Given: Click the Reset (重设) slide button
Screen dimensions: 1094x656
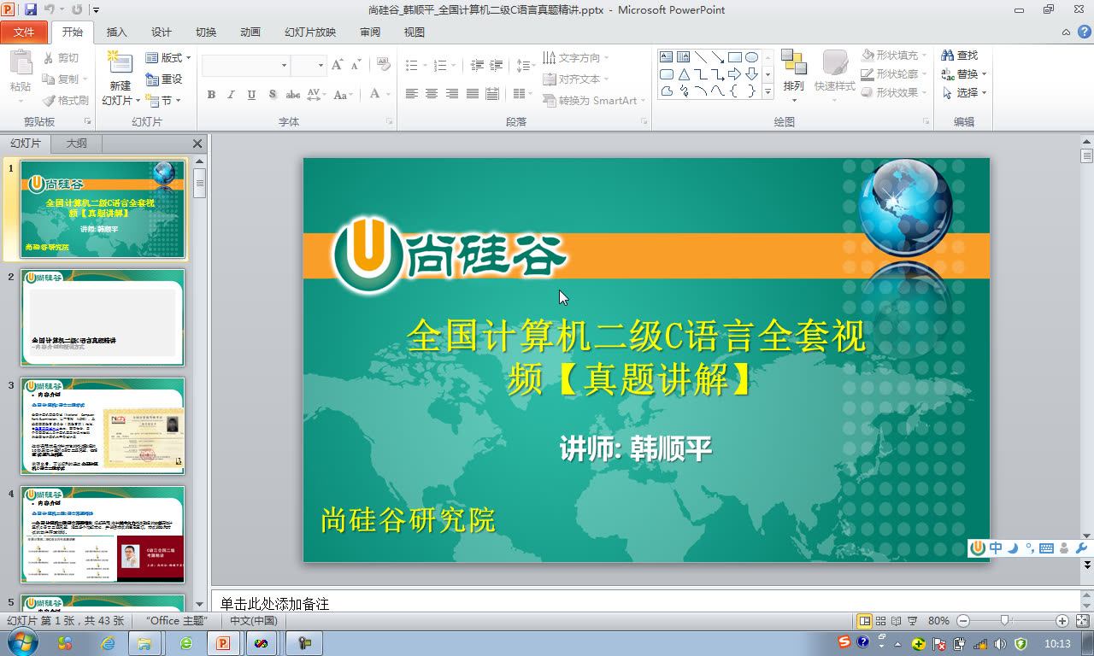Looking at the screenshot, I should click(x=164, y=79).
